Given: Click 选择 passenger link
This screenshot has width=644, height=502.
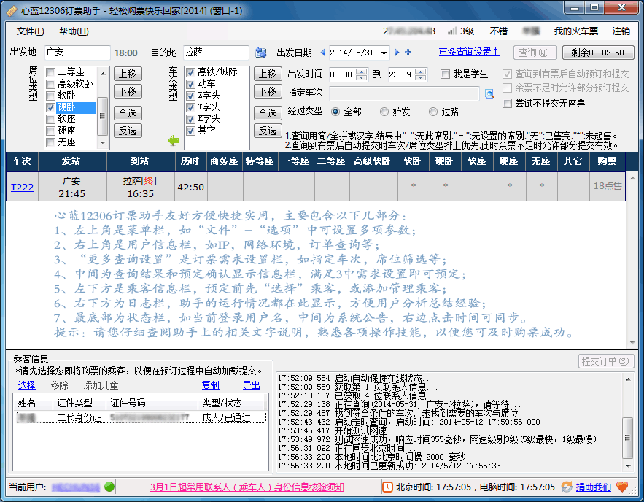Looking at the screenshot, I should 27,385.
